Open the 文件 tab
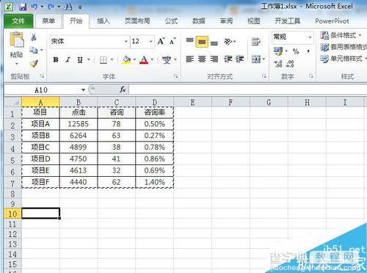 [18, 21]
